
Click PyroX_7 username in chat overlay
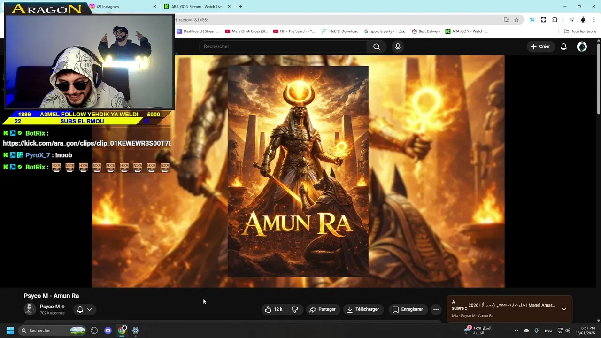point(38,155)
